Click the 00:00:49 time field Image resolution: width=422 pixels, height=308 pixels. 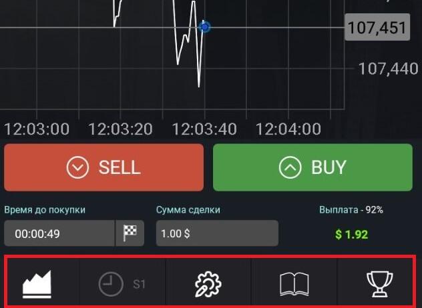point(59,234)
